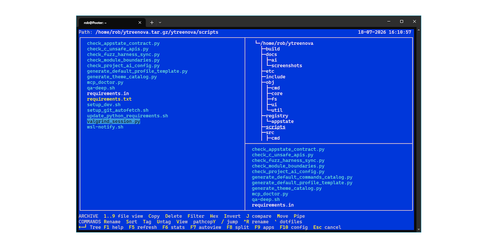Open mcp_doctor.py in the left pane
This screenshot has height=248, width=497.
105,83
